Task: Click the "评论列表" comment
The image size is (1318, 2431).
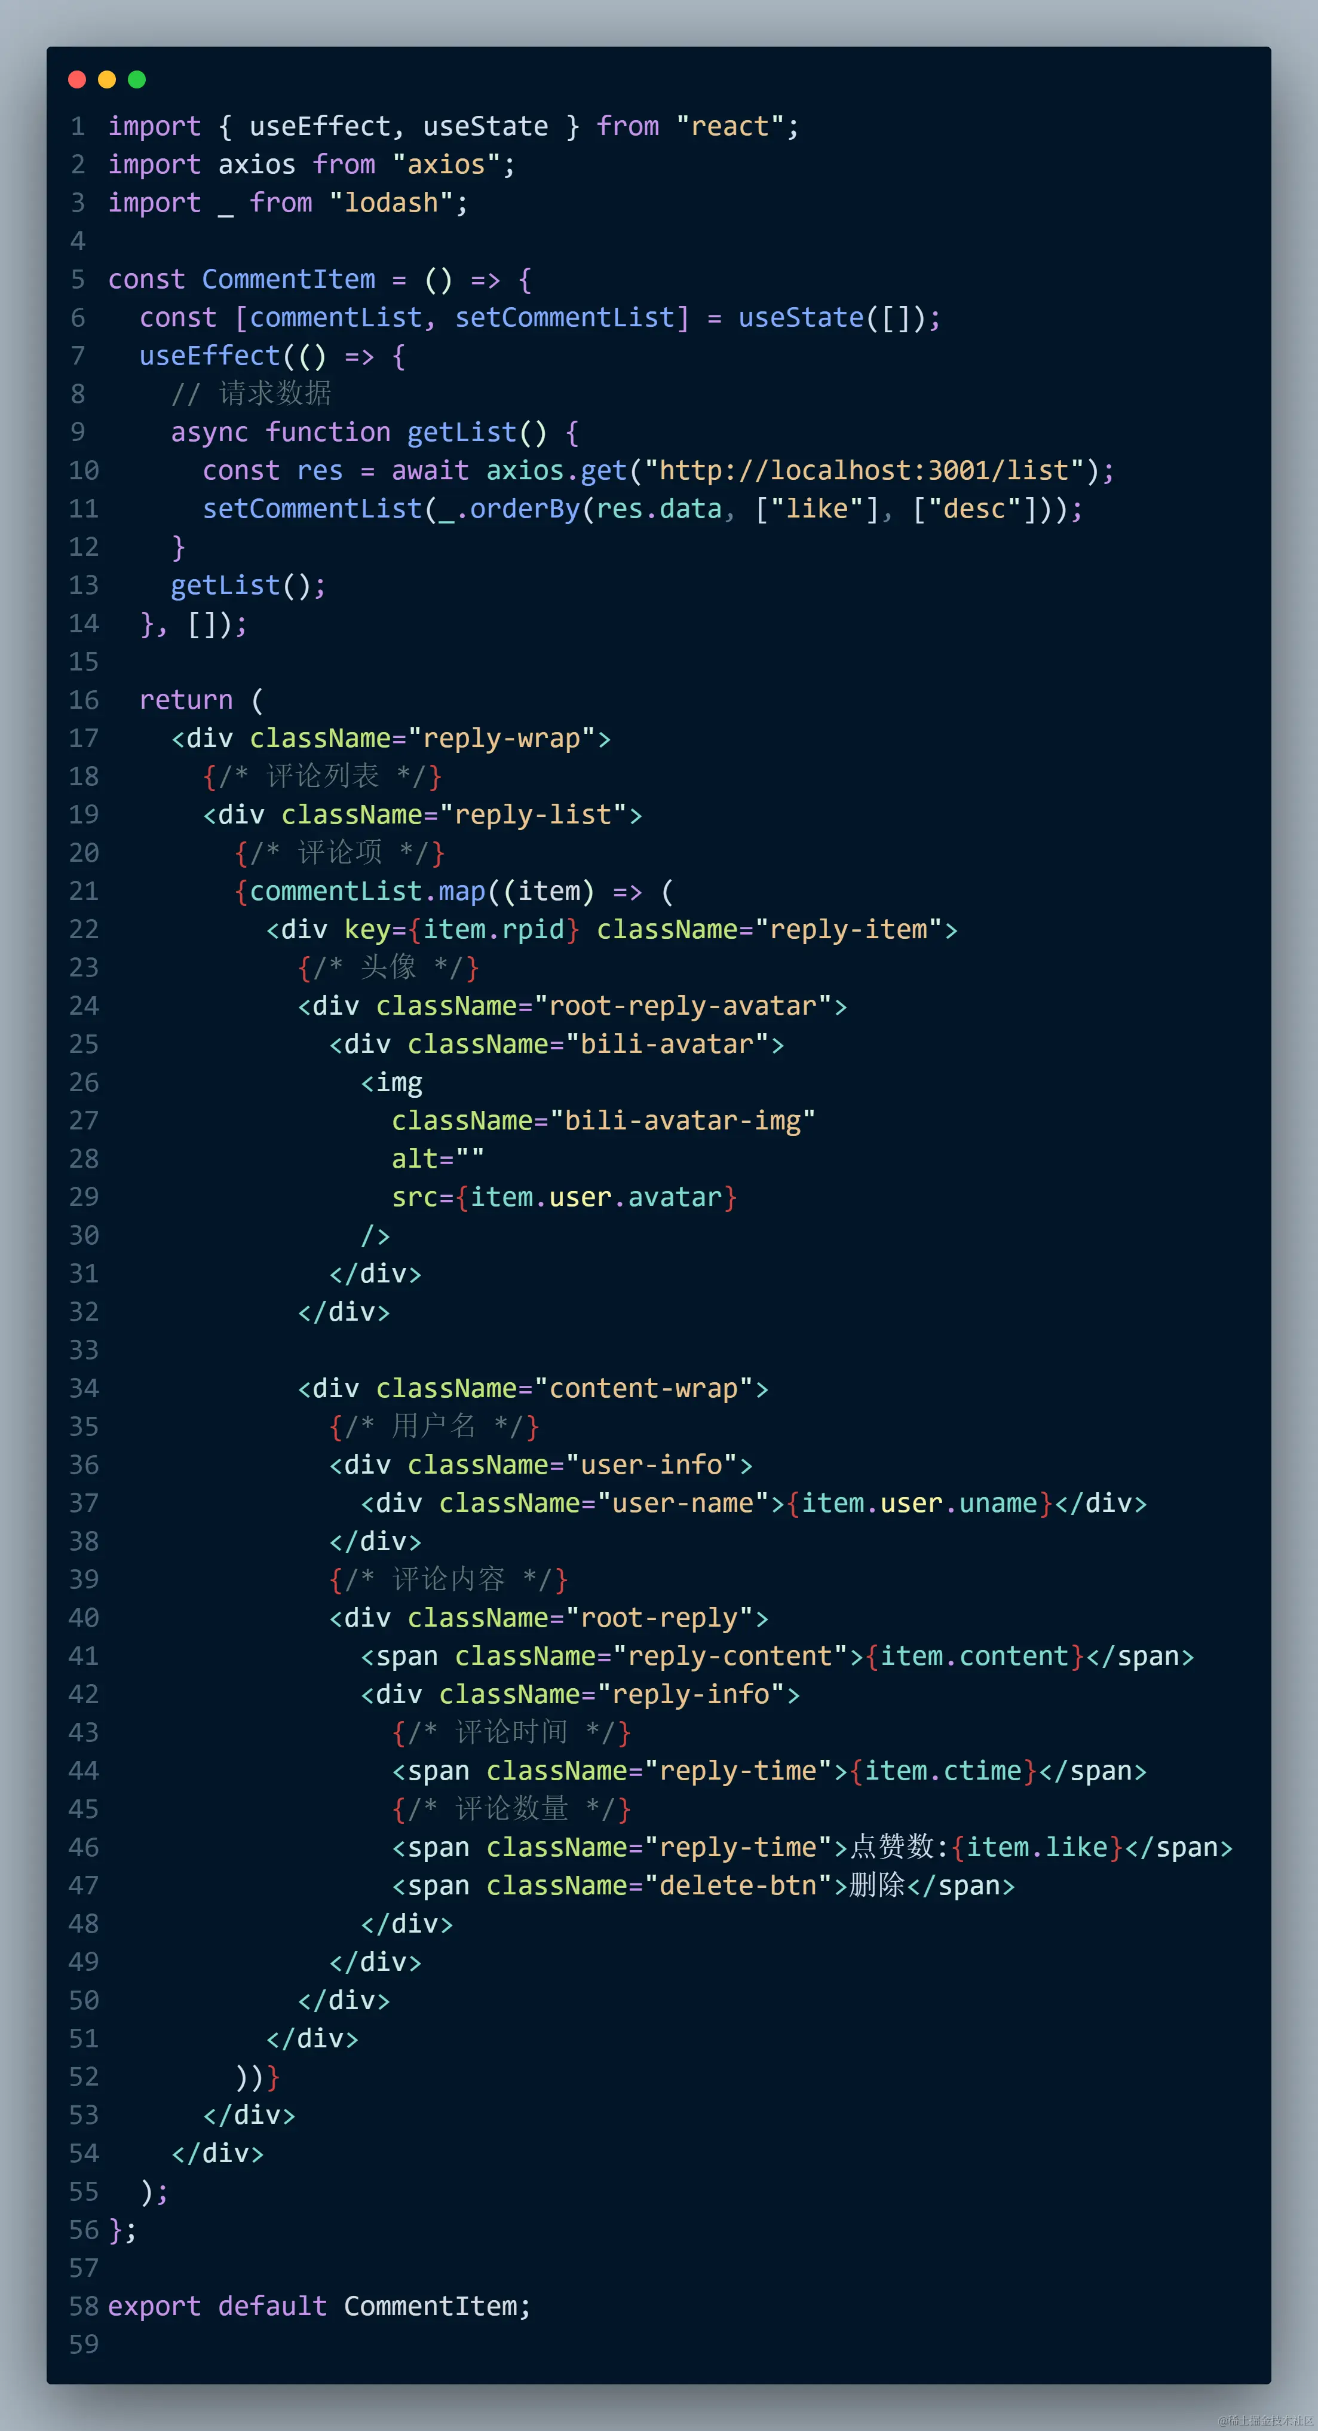Action: click(x=323, y=777)
